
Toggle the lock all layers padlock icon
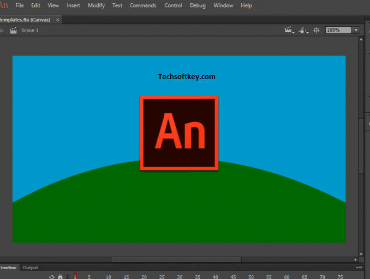[x=60, y=277]
